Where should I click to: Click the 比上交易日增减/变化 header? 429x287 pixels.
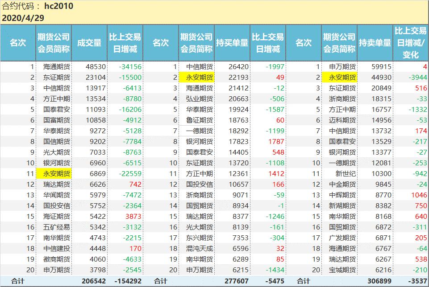click(411, 43)
